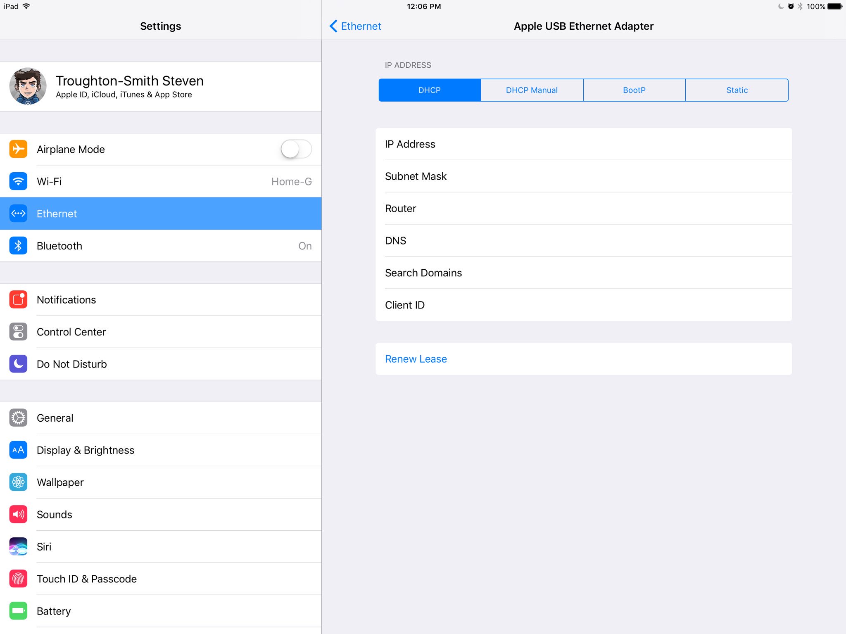The image size is (846, 634).
Task: Tap the Control Center icon
Action: pos(18,332)
